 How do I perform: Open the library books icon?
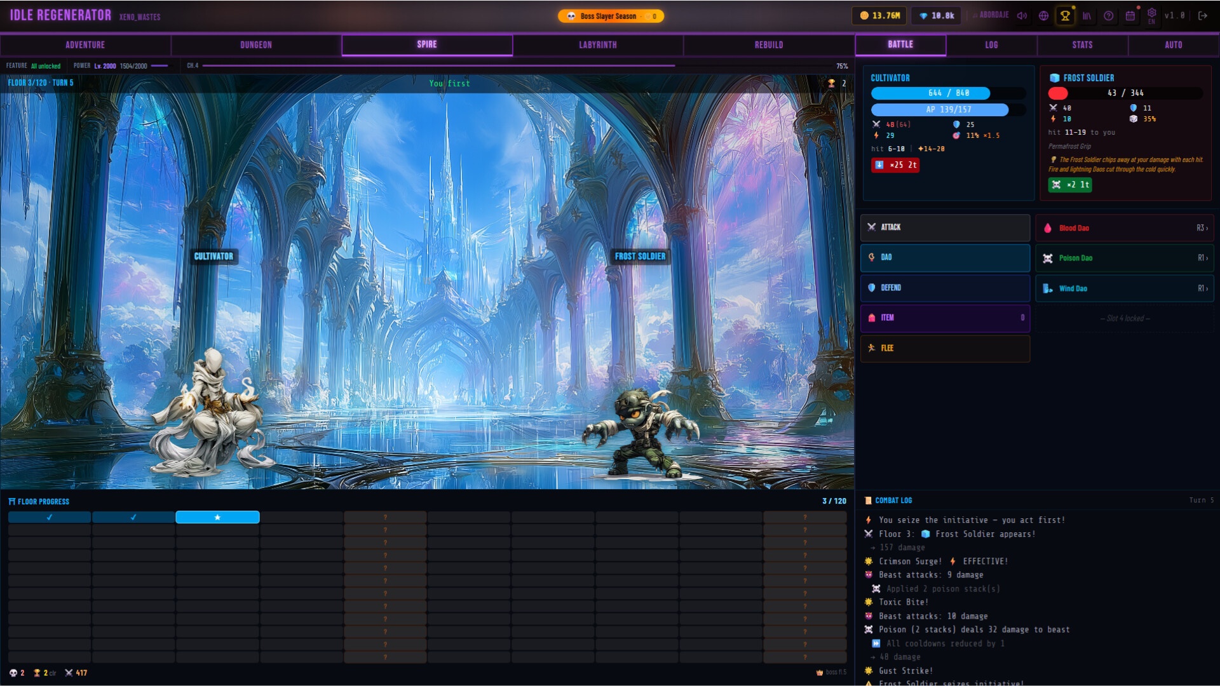click(1087, 16)
